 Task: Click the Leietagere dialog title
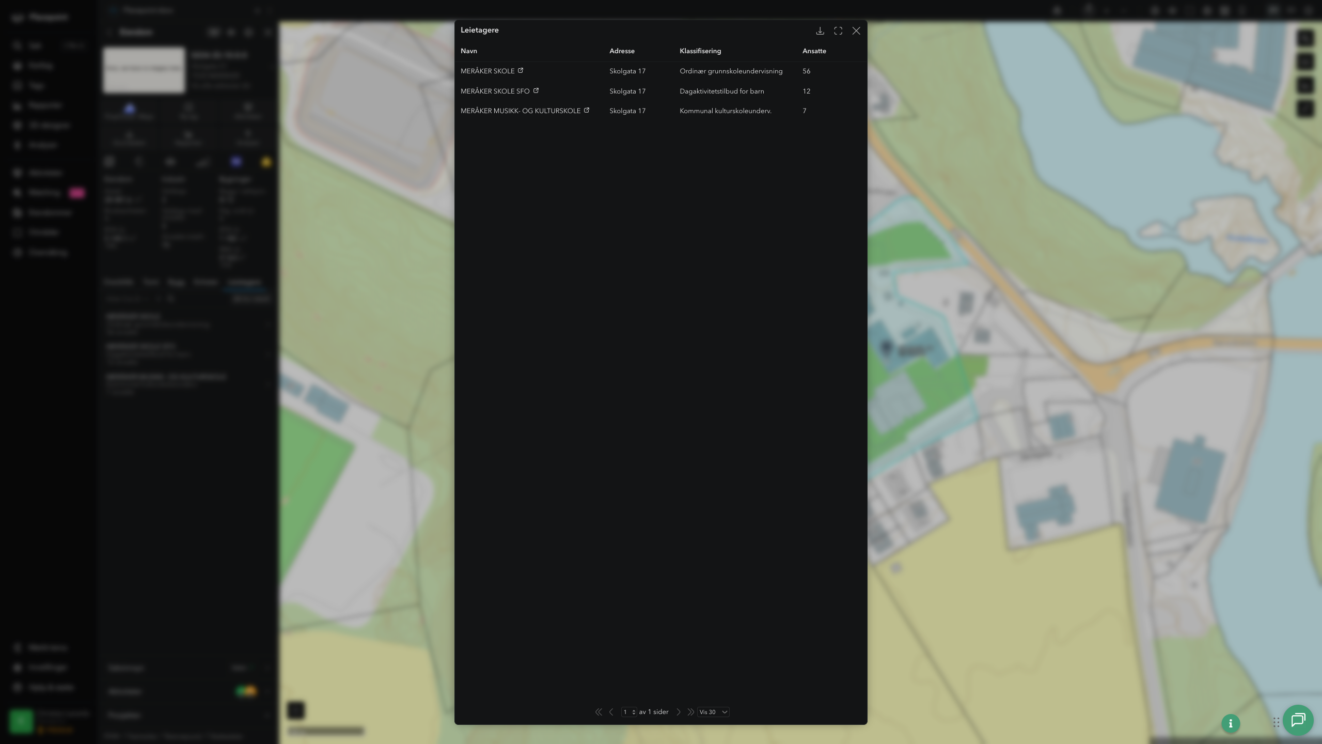(480, 30)
